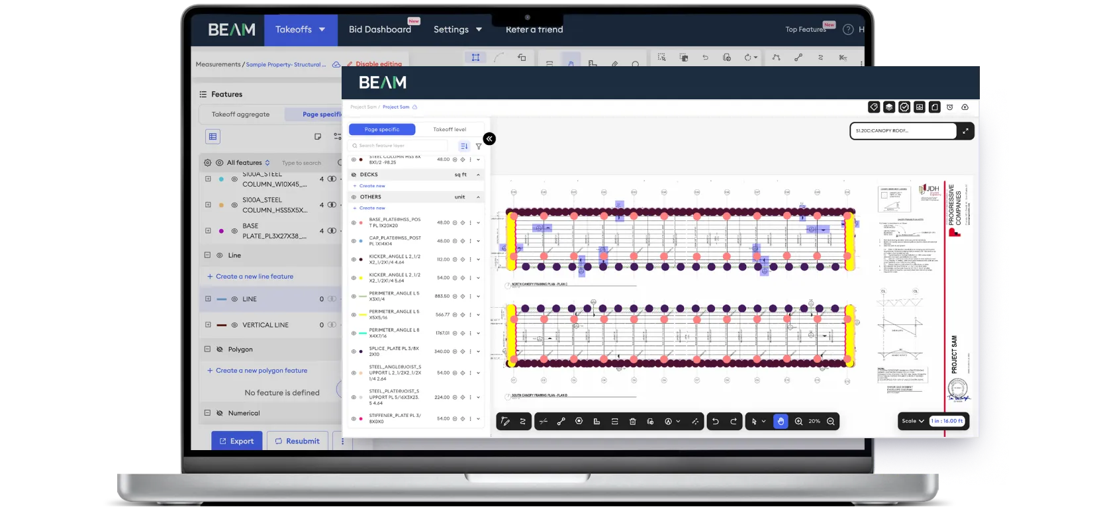1099x511 pixels.
Task: Toggle visibility of CAP_PLATE@HSS_POST layer
Action: coord(354,242)
